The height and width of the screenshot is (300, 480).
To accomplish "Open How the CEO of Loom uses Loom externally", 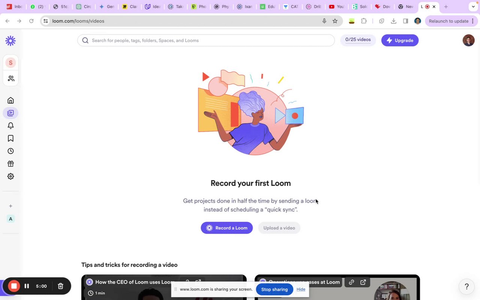I will pos(198,282).
